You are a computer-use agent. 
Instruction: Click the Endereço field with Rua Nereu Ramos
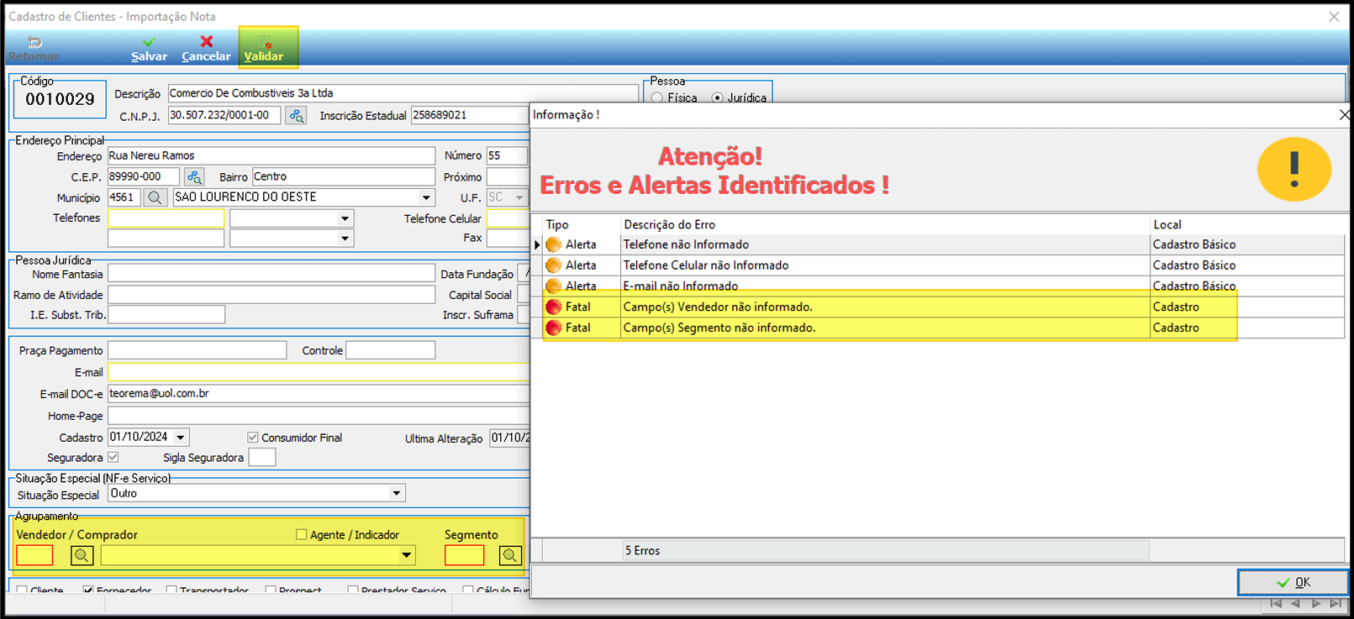click(271, 155)
